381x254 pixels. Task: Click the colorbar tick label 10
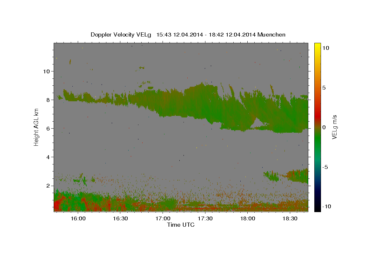[325, 48]
